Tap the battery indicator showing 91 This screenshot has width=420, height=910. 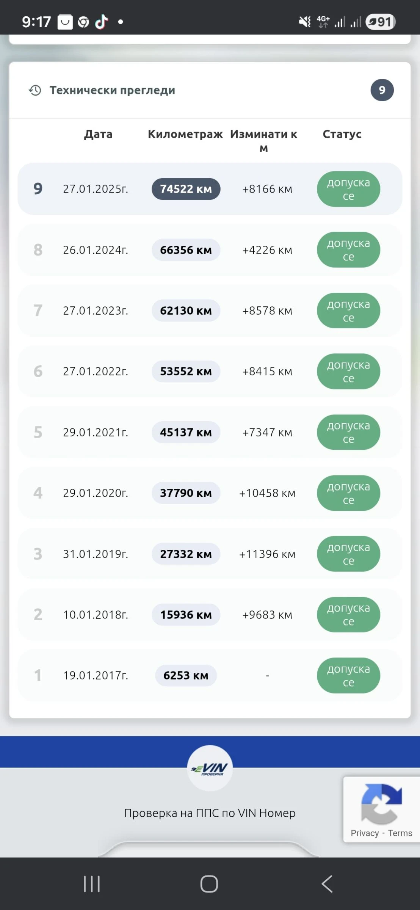(381, 22)
